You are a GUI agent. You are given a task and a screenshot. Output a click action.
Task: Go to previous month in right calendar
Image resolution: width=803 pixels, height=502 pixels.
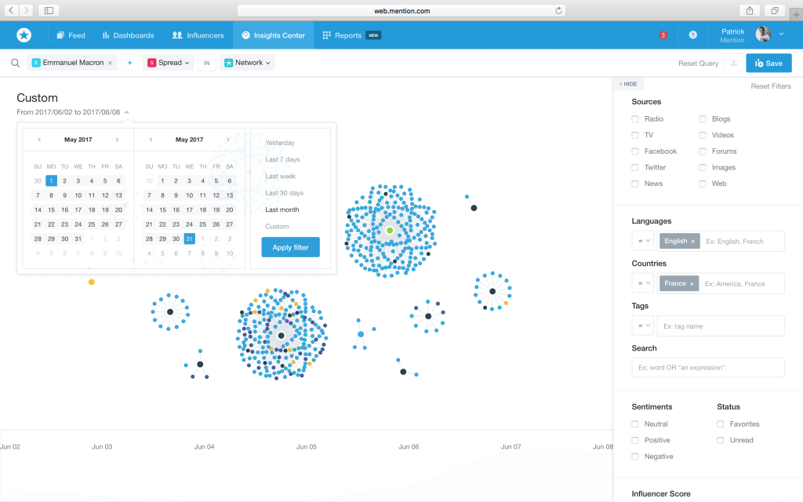tap(151, 140)
